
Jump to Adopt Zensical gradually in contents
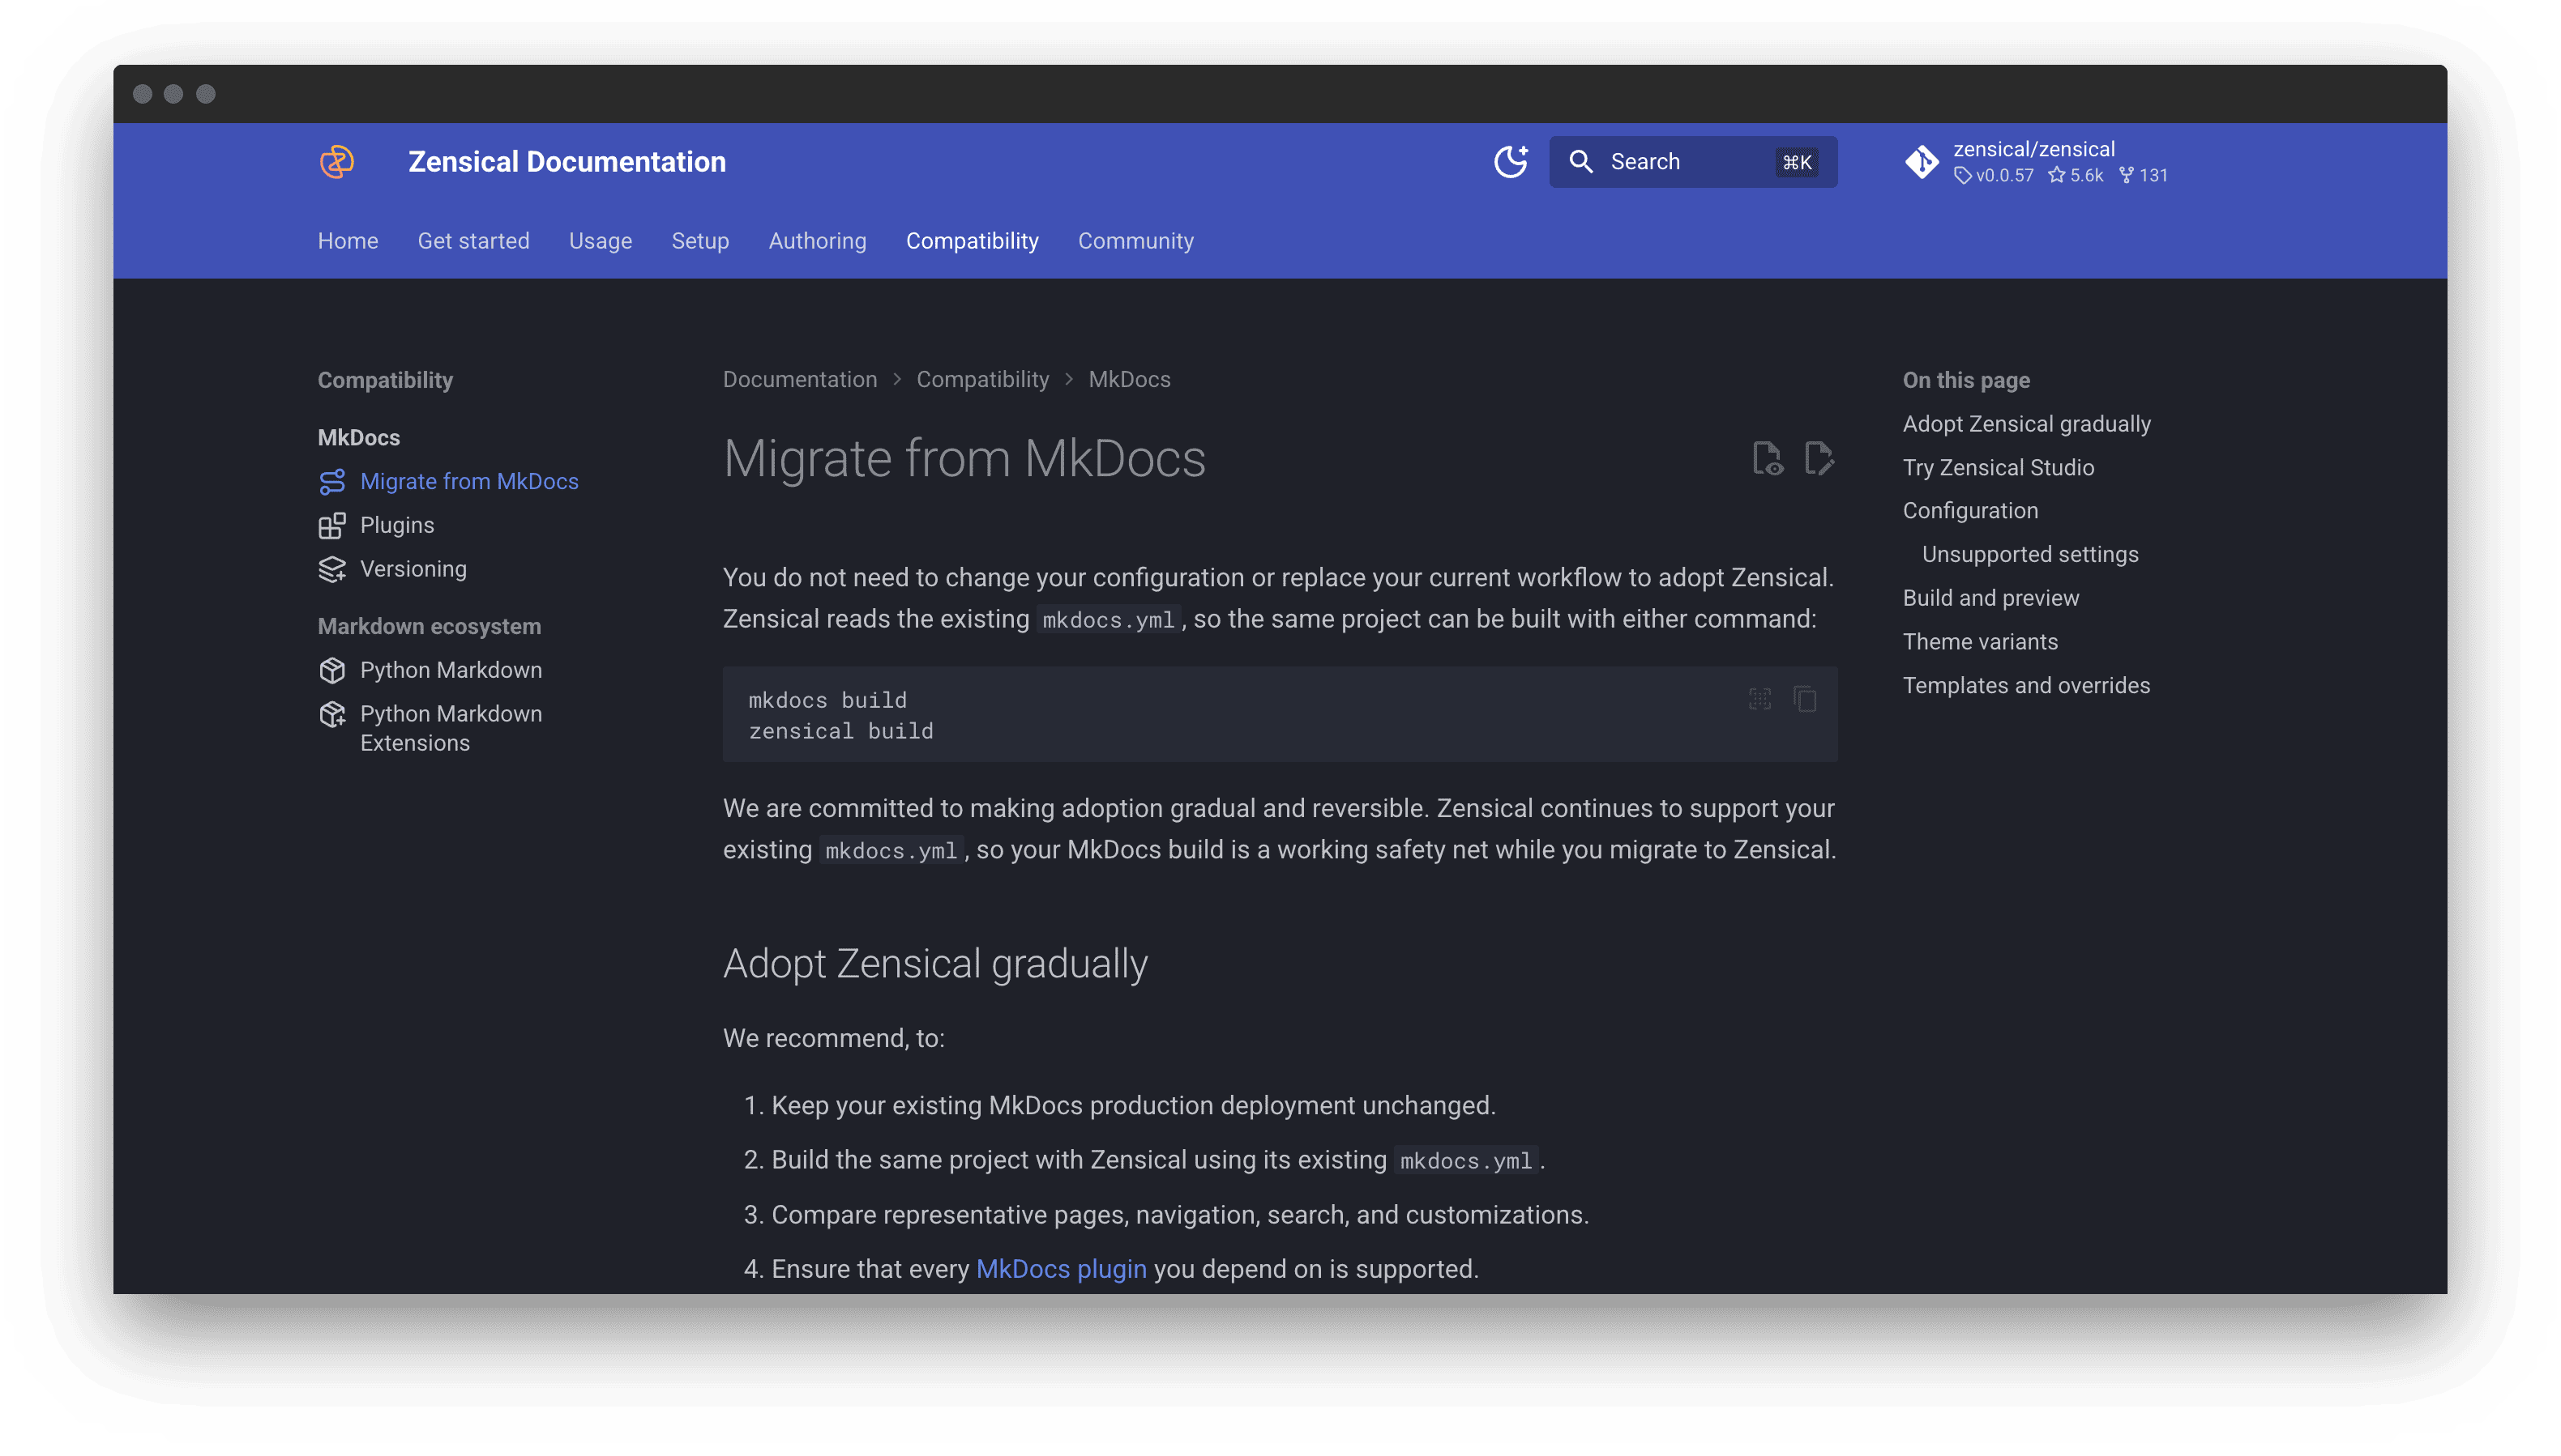[x=2025, y=424]
